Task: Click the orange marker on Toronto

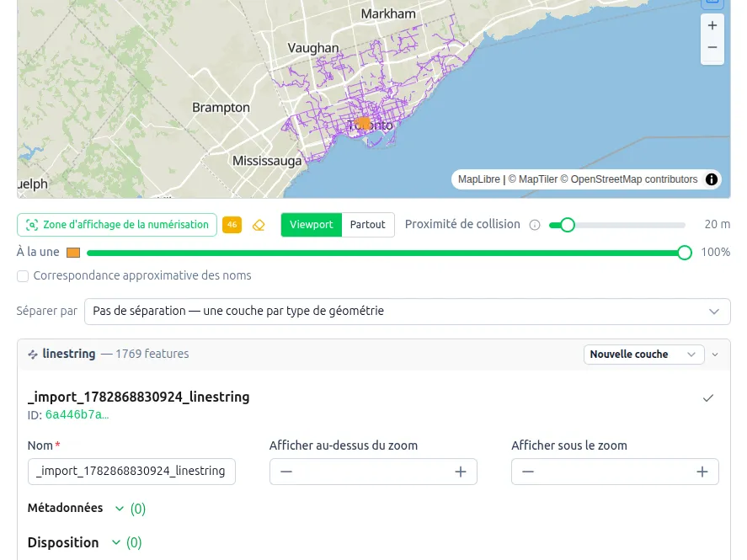Action: (x=363, y=123)
